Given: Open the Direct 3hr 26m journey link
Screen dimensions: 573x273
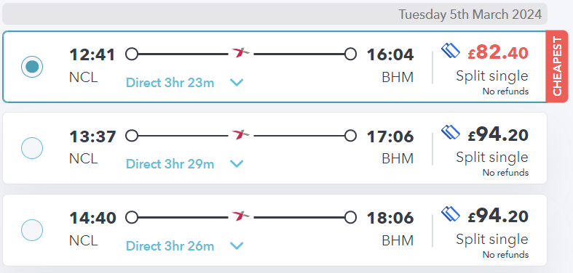Looking at the screenshot, I should pos(170,246).
